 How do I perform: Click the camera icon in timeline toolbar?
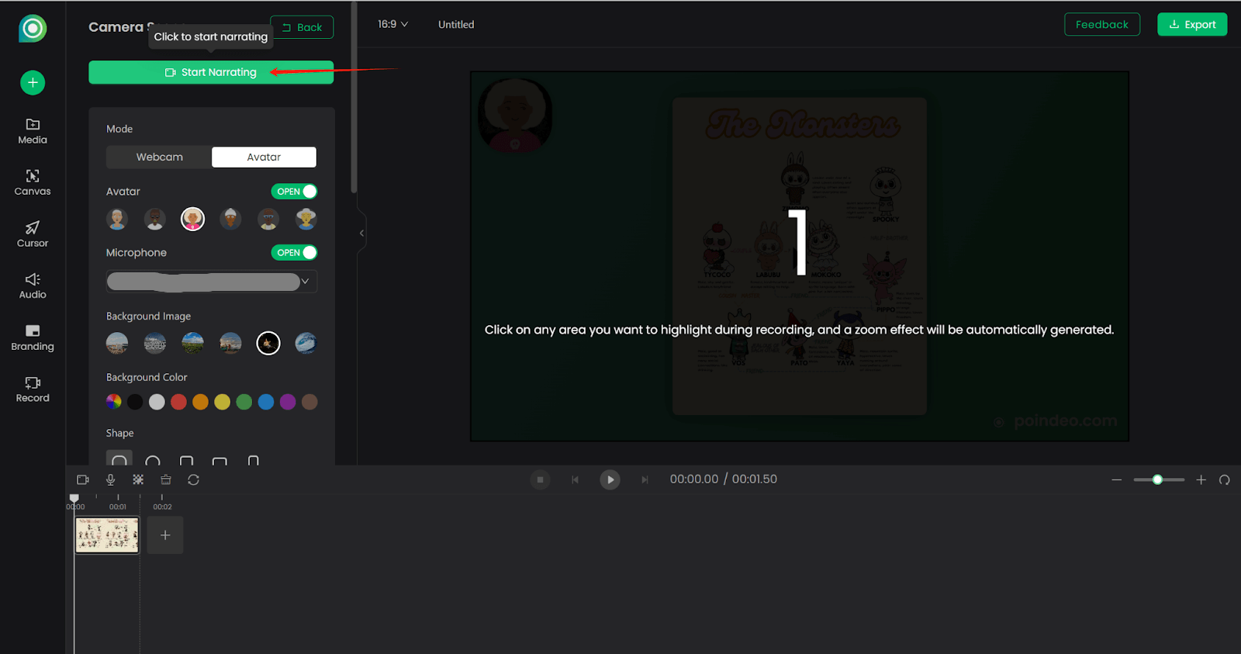tap(83, 479)
